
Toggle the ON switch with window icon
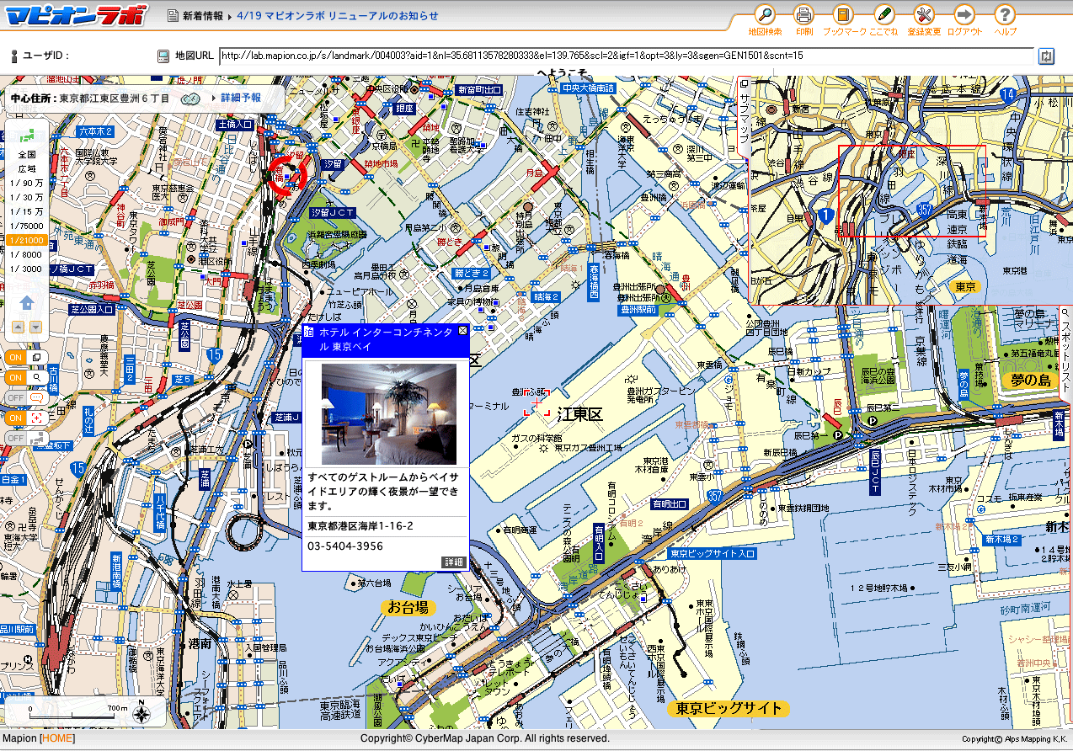pyautogui.click(x=24, y=357)
